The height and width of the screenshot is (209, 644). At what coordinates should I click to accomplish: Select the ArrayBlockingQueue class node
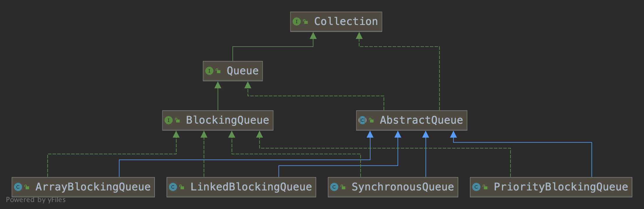point(83,187)
